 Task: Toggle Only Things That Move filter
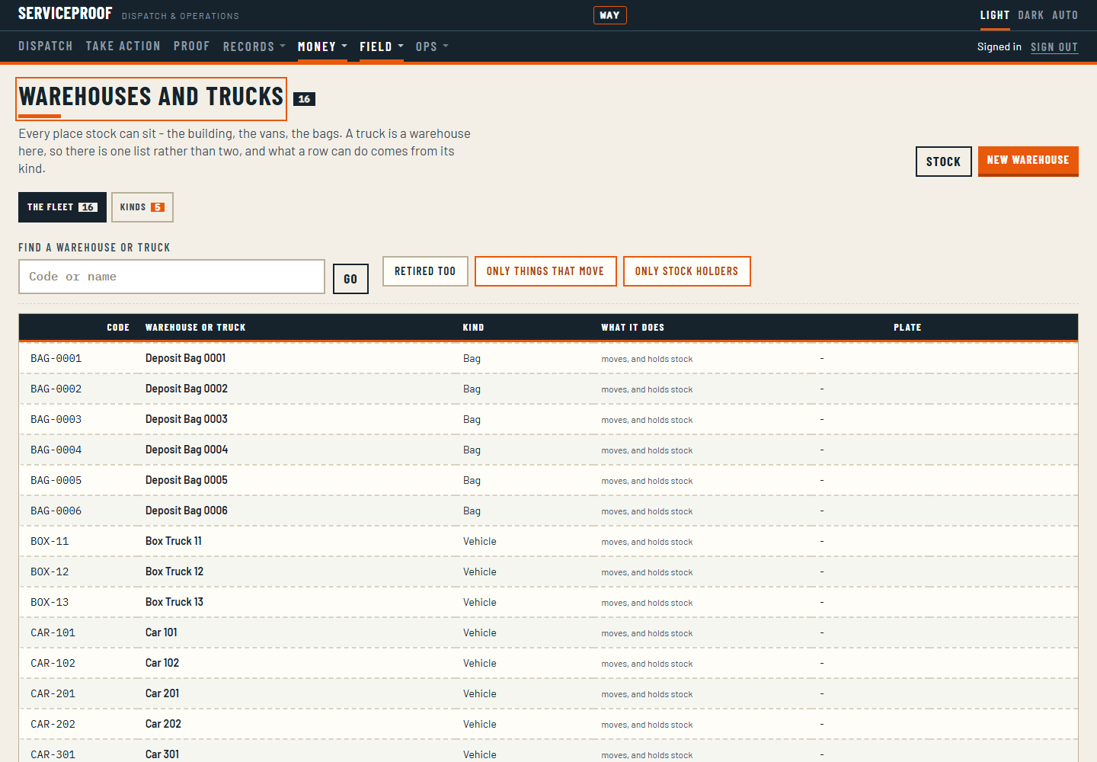(x=545, y=271)
